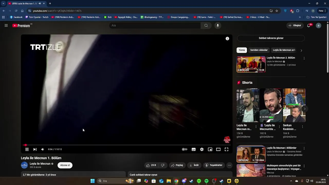Toggle autoplay switch in player
Viewport: 329px width, 185px height.
coord(185,149)
